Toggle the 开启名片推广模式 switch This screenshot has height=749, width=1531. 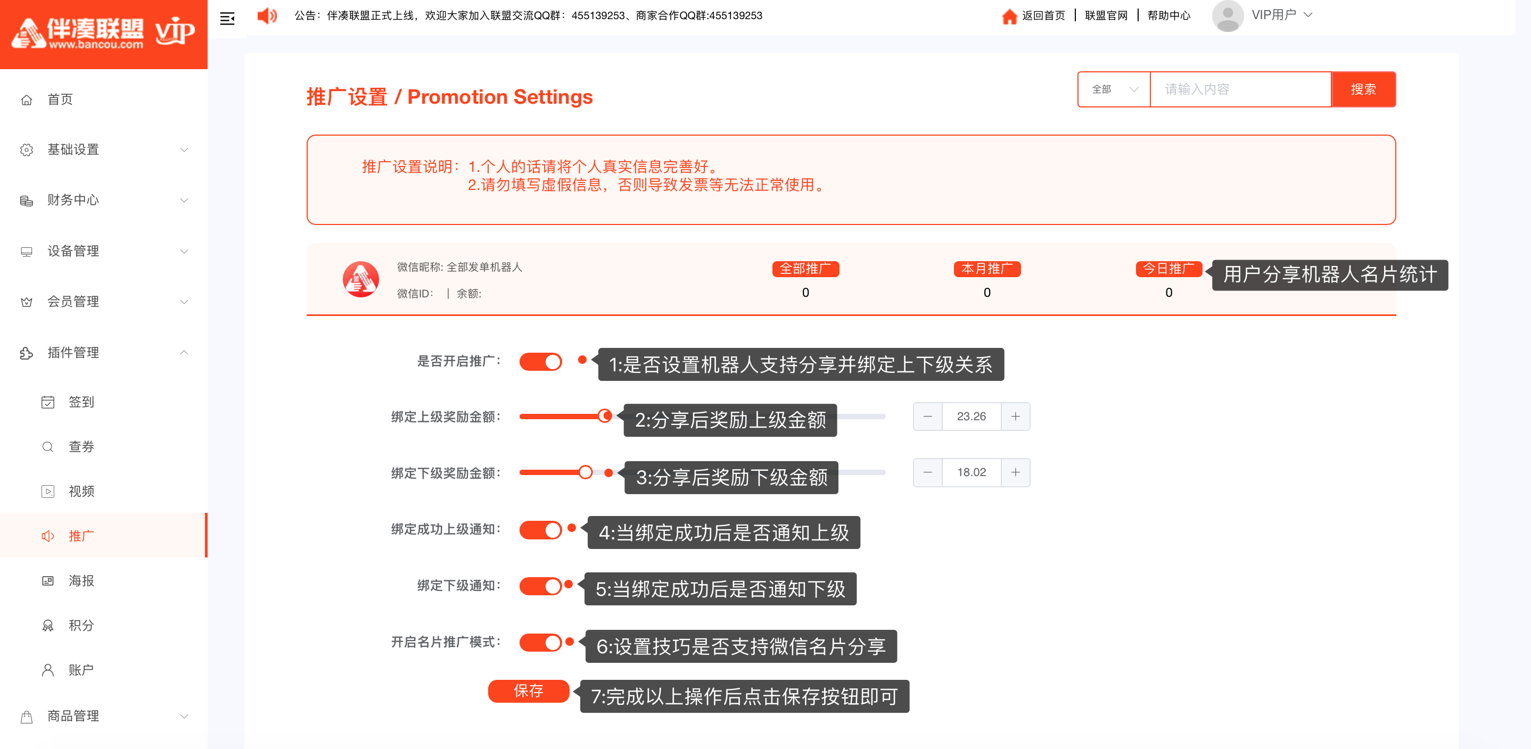click(540, 643)
